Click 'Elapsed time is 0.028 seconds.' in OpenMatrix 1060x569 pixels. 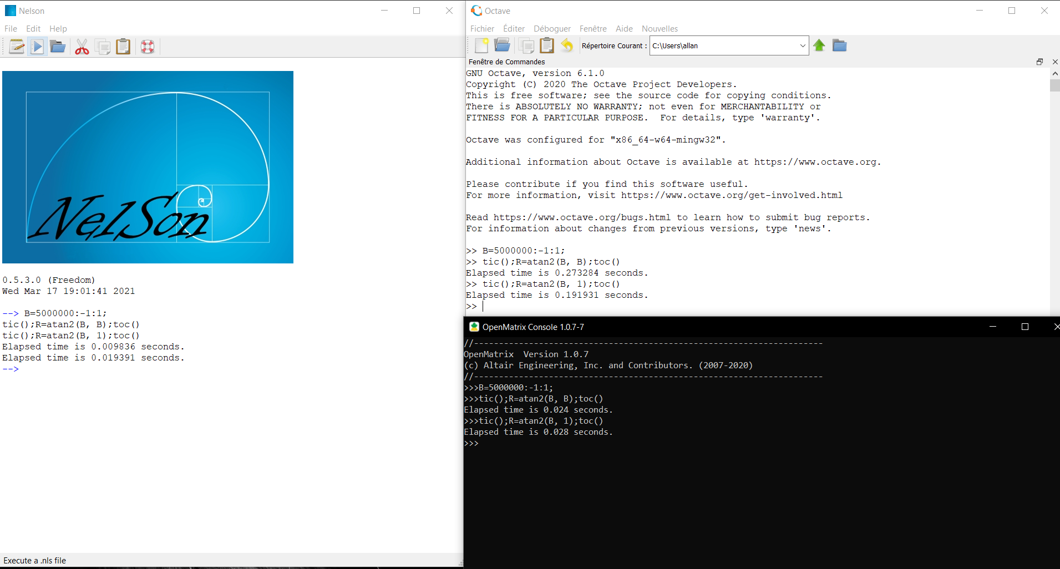coord(538,432)
